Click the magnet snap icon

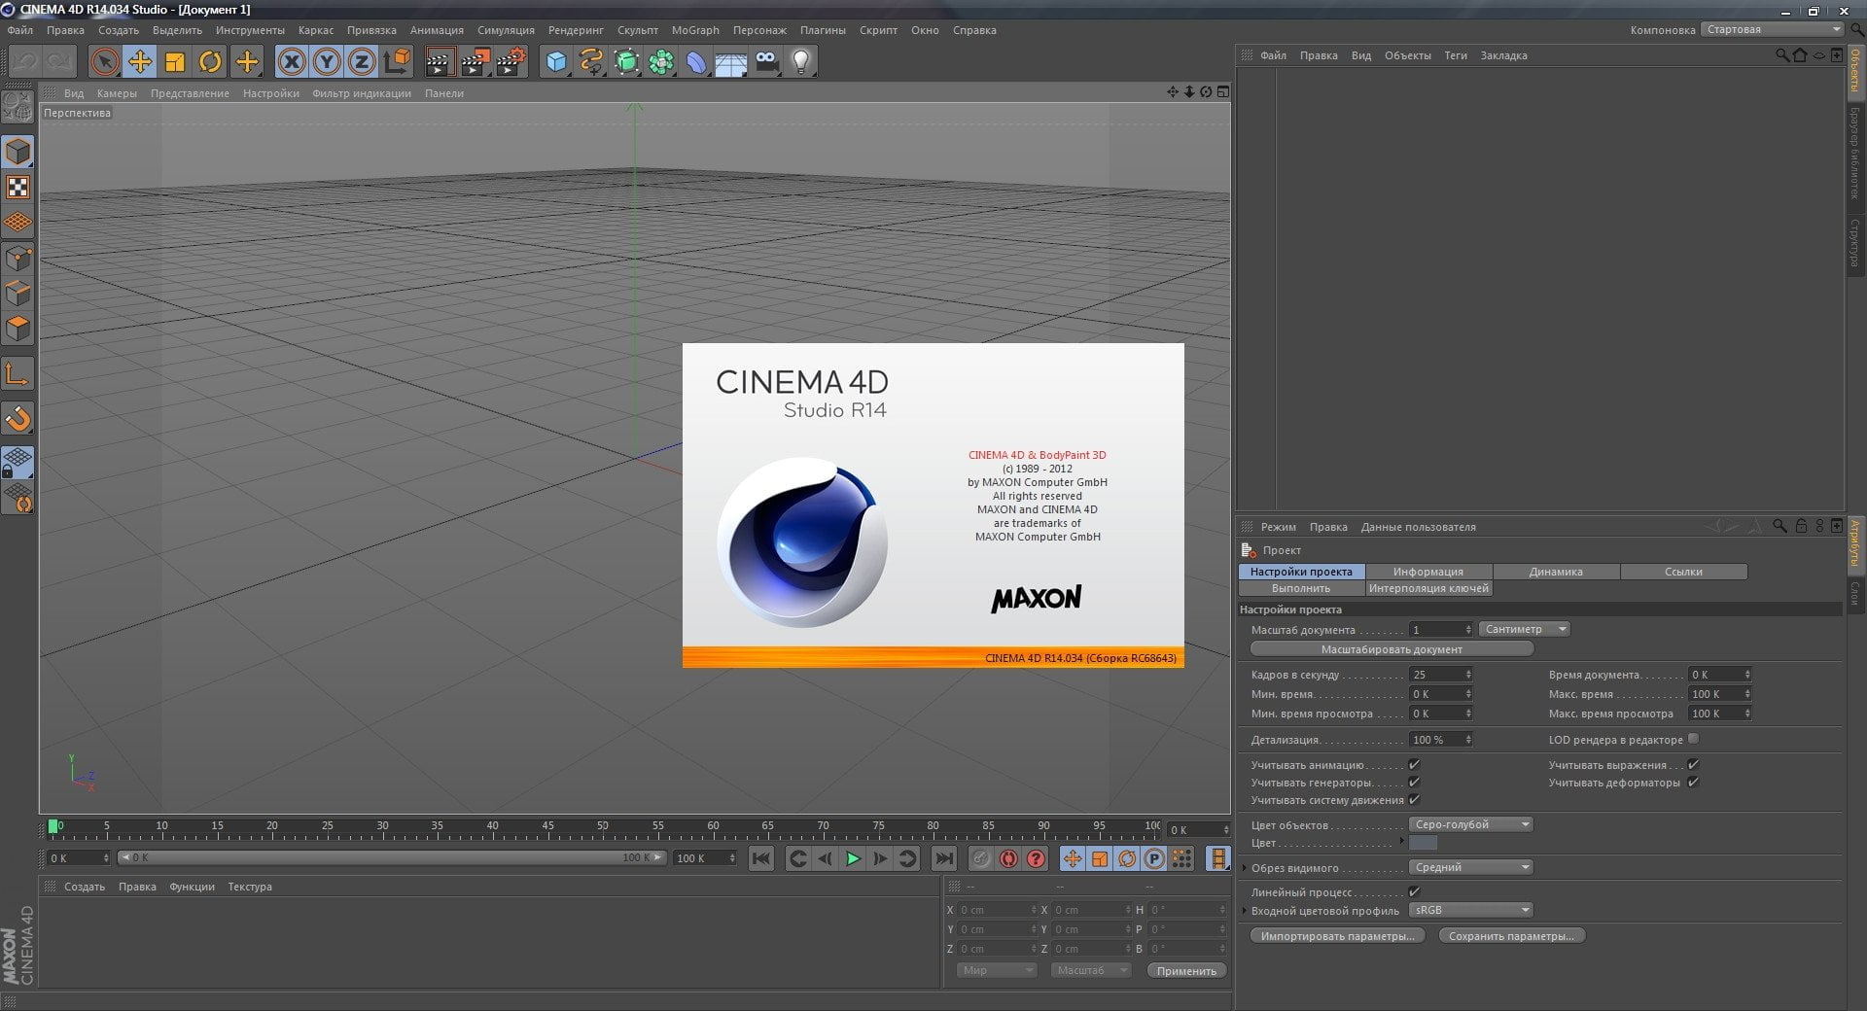18,419
